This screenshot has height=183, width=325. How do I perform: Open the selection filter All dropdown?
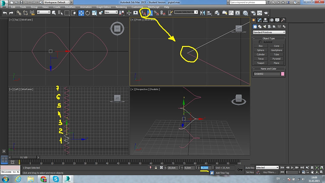point(43,12)
